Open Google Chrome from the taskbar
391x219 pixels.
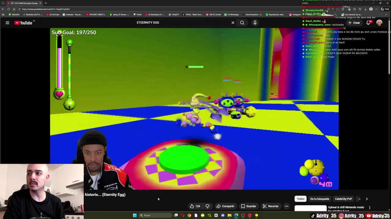click(189, 215)
